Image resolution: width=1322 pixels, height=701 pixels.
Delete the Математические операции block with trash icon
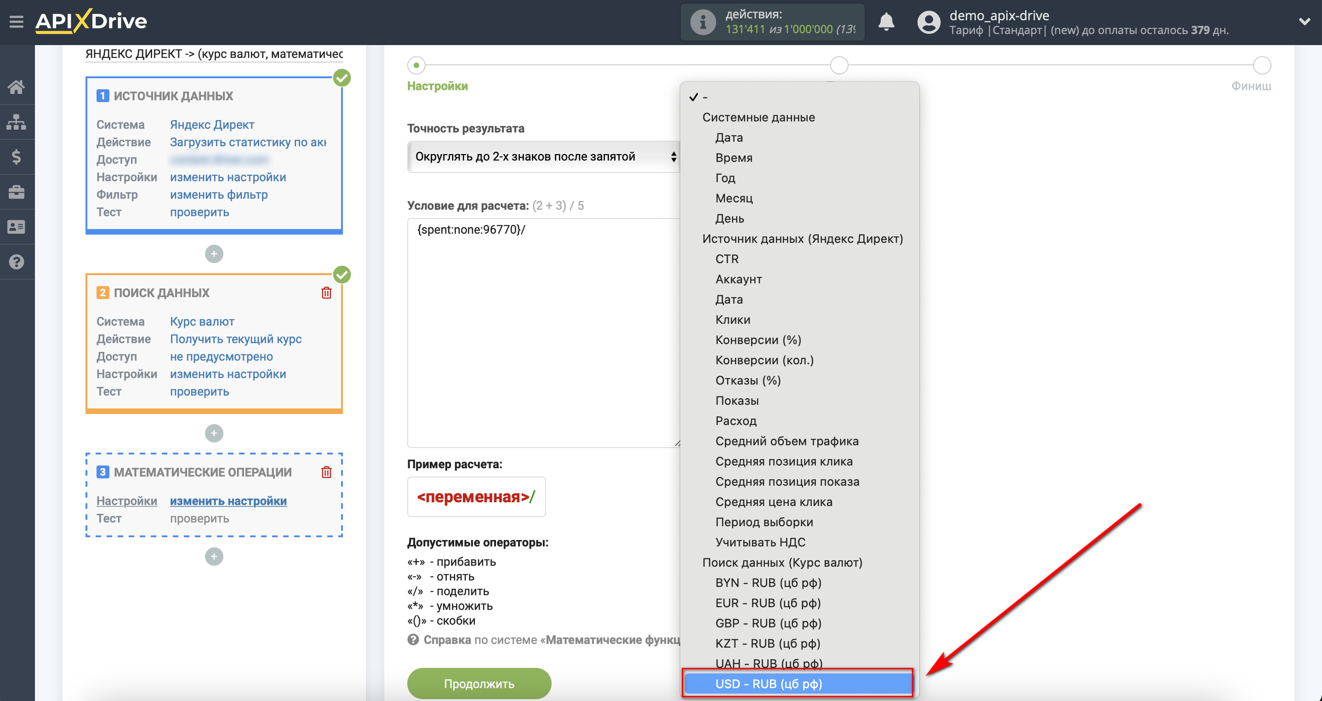pyautogui.click(x=326, y=472)
